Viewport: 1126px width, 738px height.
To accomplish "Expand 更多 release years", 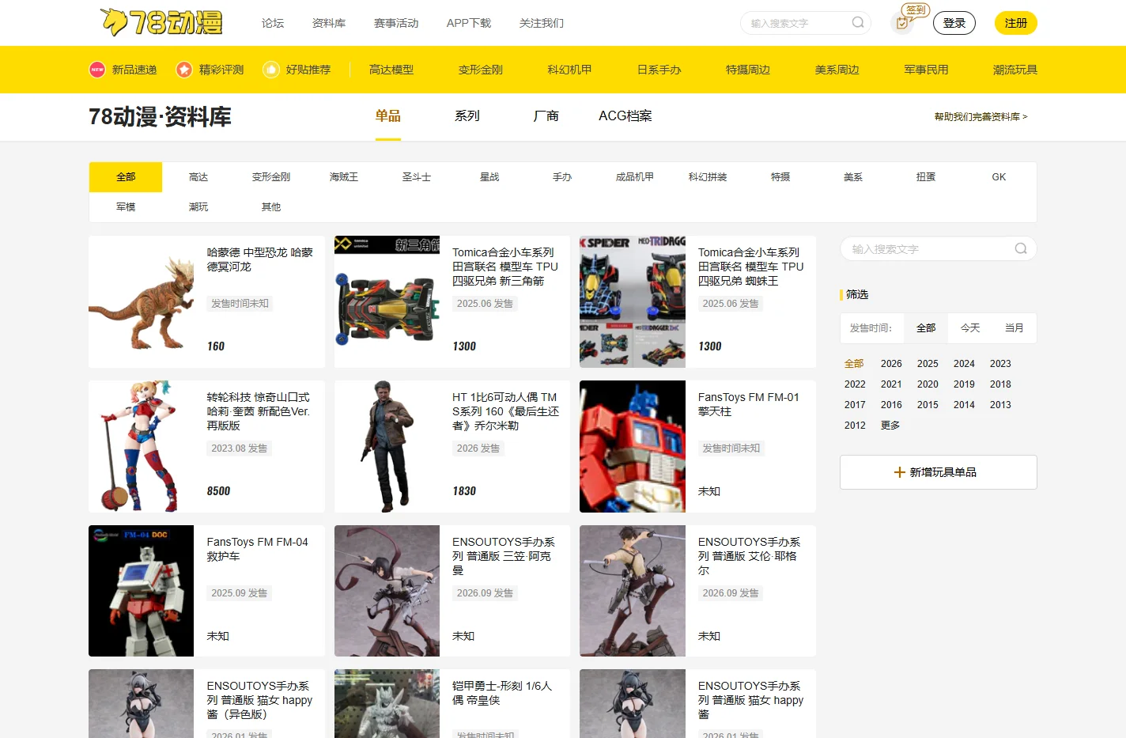I will [x=891, y=426].
